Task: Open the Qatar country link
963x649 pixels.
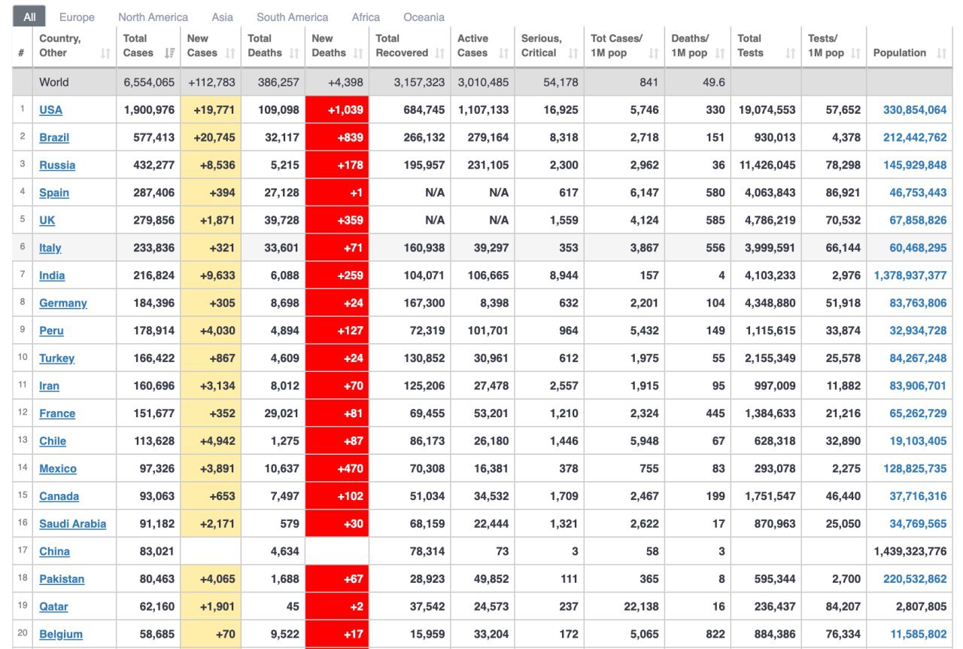Action: (53, 607)
